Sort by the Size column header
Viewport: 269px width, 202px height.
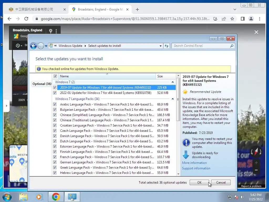(x=165, y=76)
